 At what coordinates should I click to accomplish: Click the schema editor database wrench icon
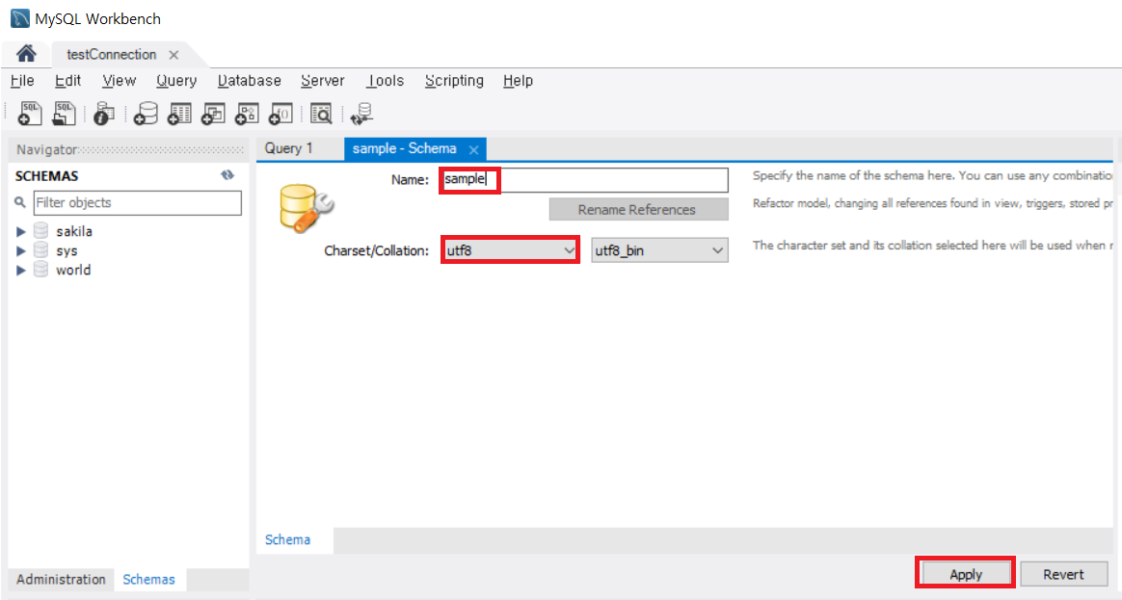pyautogui.click(x=307, y=208)
